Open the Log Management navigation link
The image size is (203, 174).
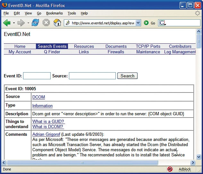click(180, 52)
